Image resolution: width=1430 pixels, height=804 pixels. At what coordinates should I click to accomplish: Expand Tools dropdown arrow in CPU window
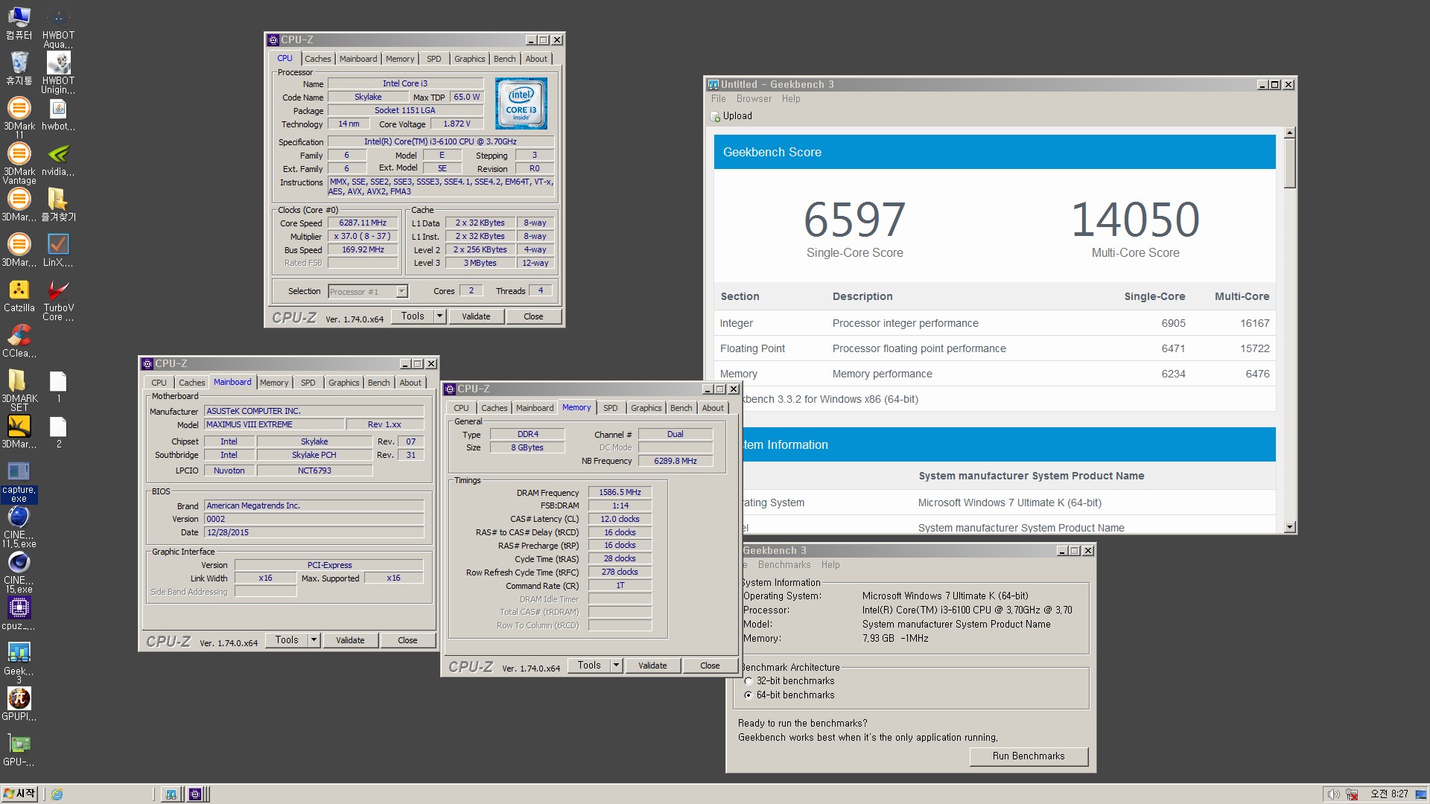[x=439, y=316]
